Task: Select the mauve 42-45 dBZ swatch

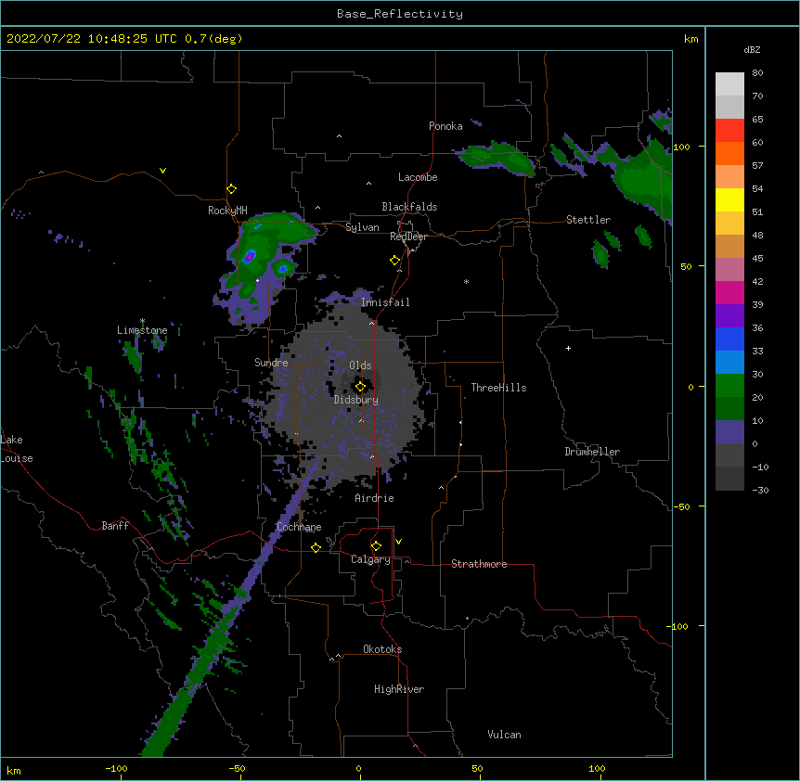Action: tap(729, 270)
